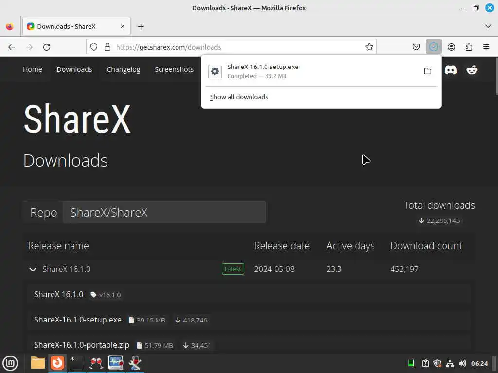498x373 pixels.
Task: Click the 2024-05-08 release date cell
Action: click(274, 269)
